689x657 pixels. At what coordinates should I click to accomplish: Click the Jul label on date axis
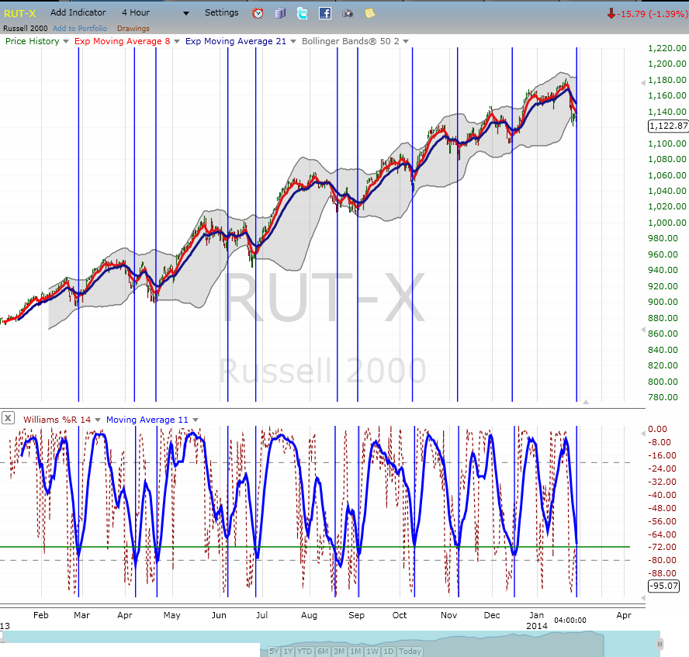[262, 615]
